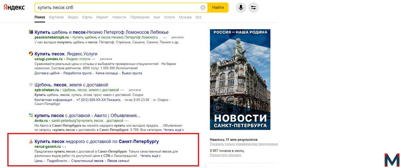Switch to the Музыка tab
This screenshot has width=401, height=168.
point(185,17)
